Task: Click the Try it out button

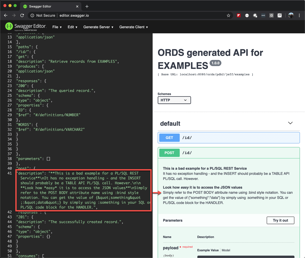Action: pyautogui.click(x=280, y=220)
